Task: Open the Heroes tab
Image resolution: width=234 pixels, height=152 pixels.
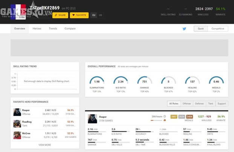Action: pyautogui.click(x=37, y=29)
